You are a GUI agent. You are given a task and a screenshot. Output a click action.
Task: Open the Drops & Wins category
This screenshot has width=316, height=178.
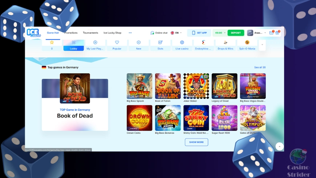(225, 45)
